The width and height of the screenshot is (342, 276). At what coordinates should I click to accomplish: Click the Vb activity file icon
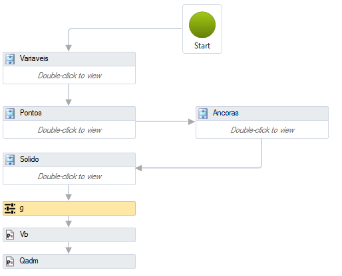click(x=10, y=235)
